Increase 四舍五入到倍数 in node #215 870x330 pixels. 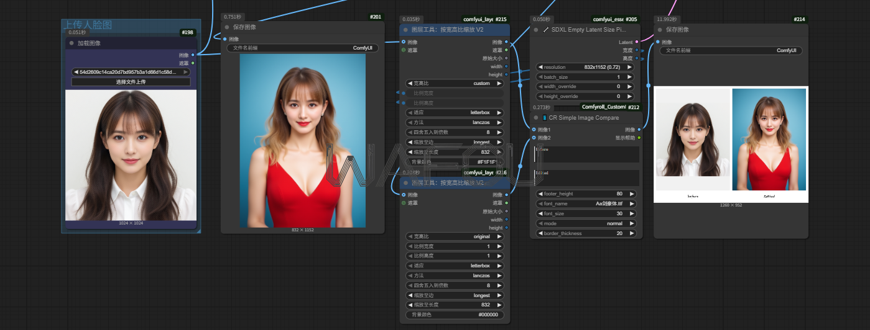499,132
